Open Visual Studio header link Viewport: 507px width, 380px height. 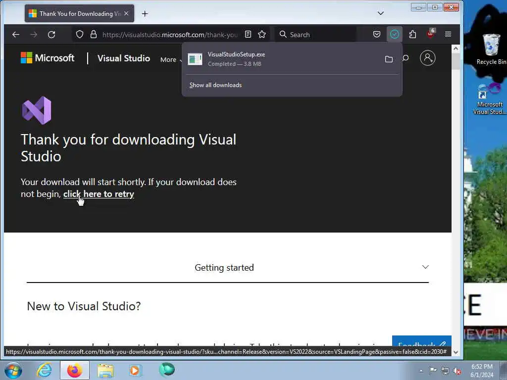click(x=124, y=58)
